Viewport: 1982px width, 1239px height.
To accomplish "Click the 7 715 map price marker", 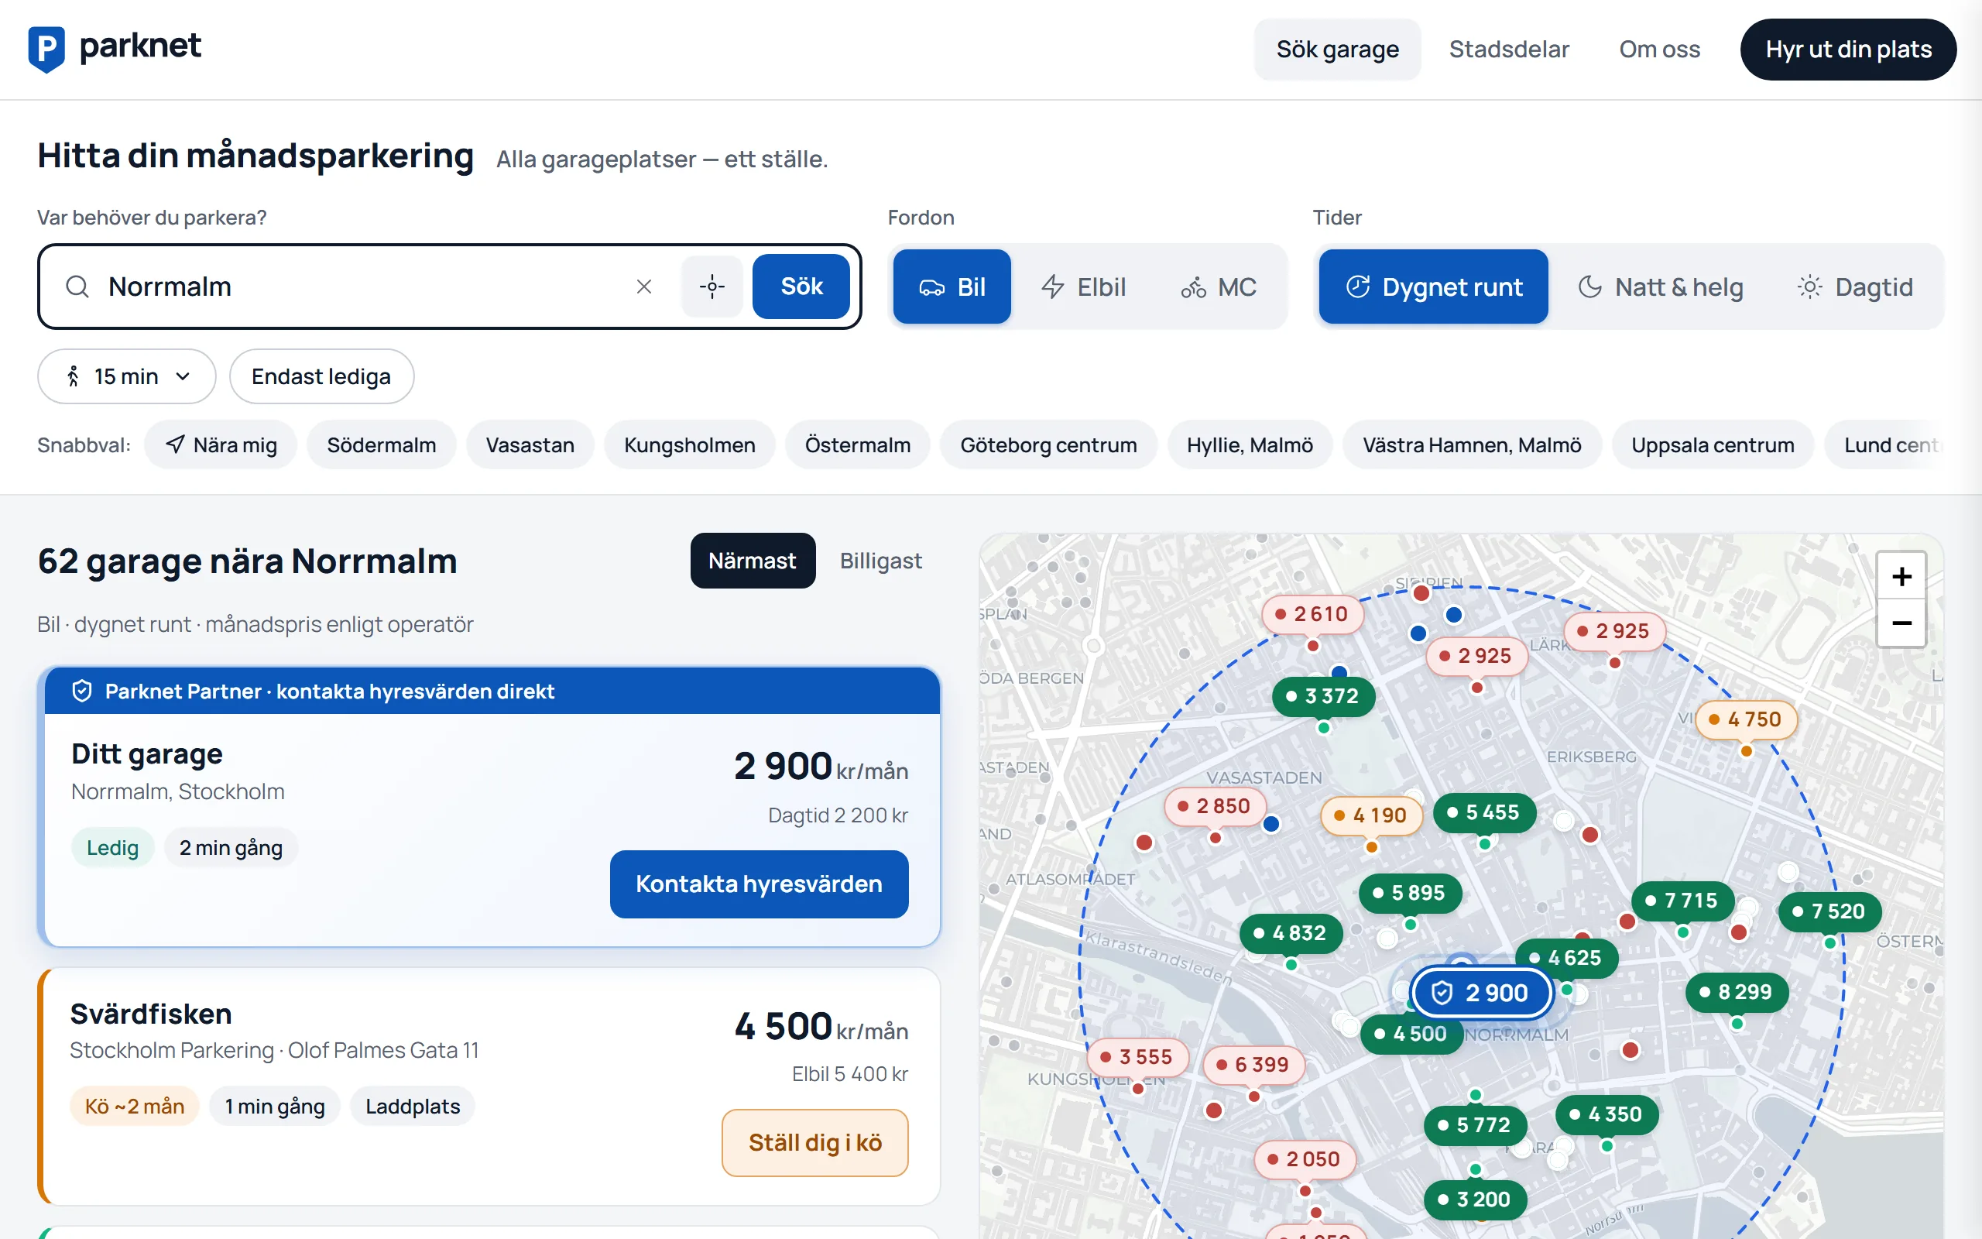I will pyautogui.click(x=1683, y=901).
